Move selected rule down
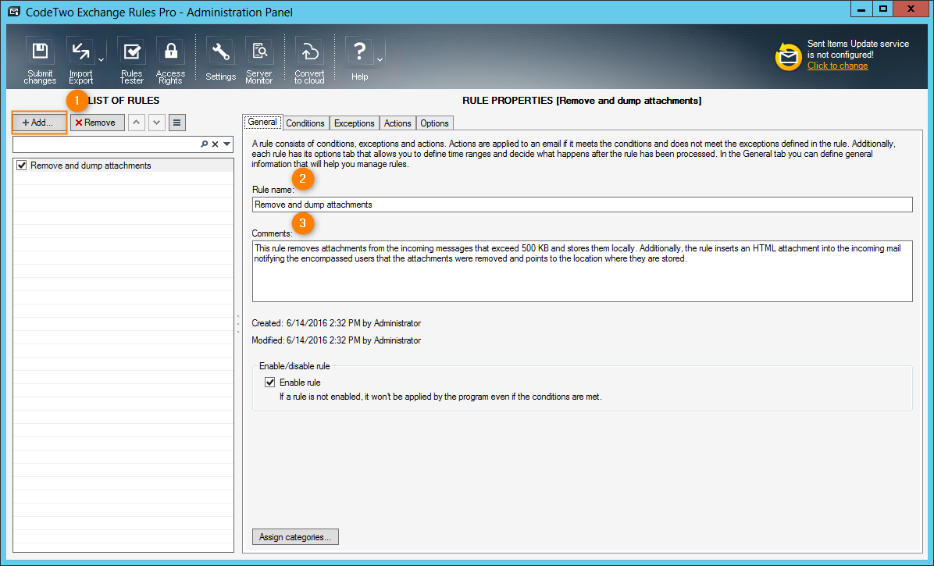Screen dimensions: 934x566 (x=157, y=123)
